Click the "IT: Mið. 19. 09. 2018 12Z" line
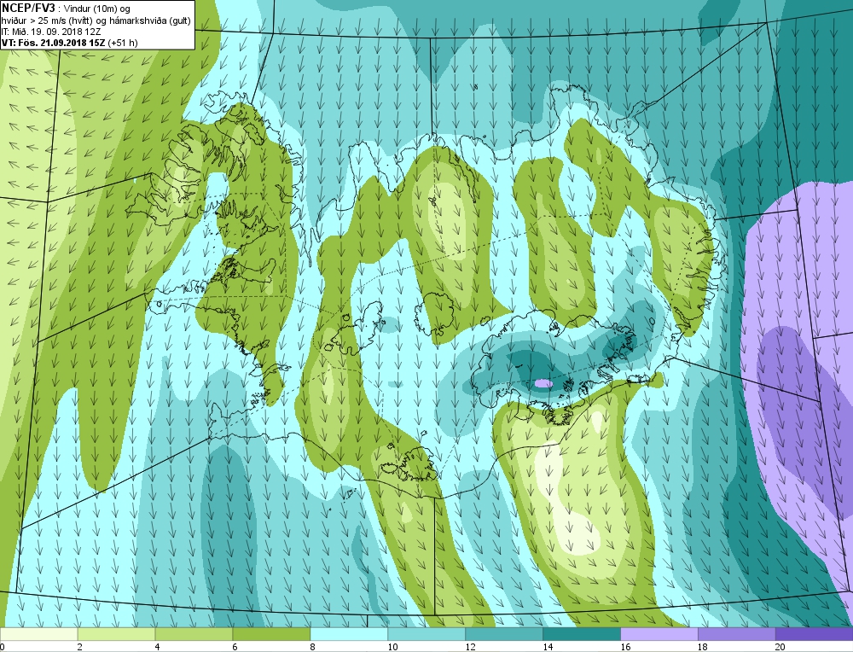The image size is (853, 652). click(x=51, y=32)
